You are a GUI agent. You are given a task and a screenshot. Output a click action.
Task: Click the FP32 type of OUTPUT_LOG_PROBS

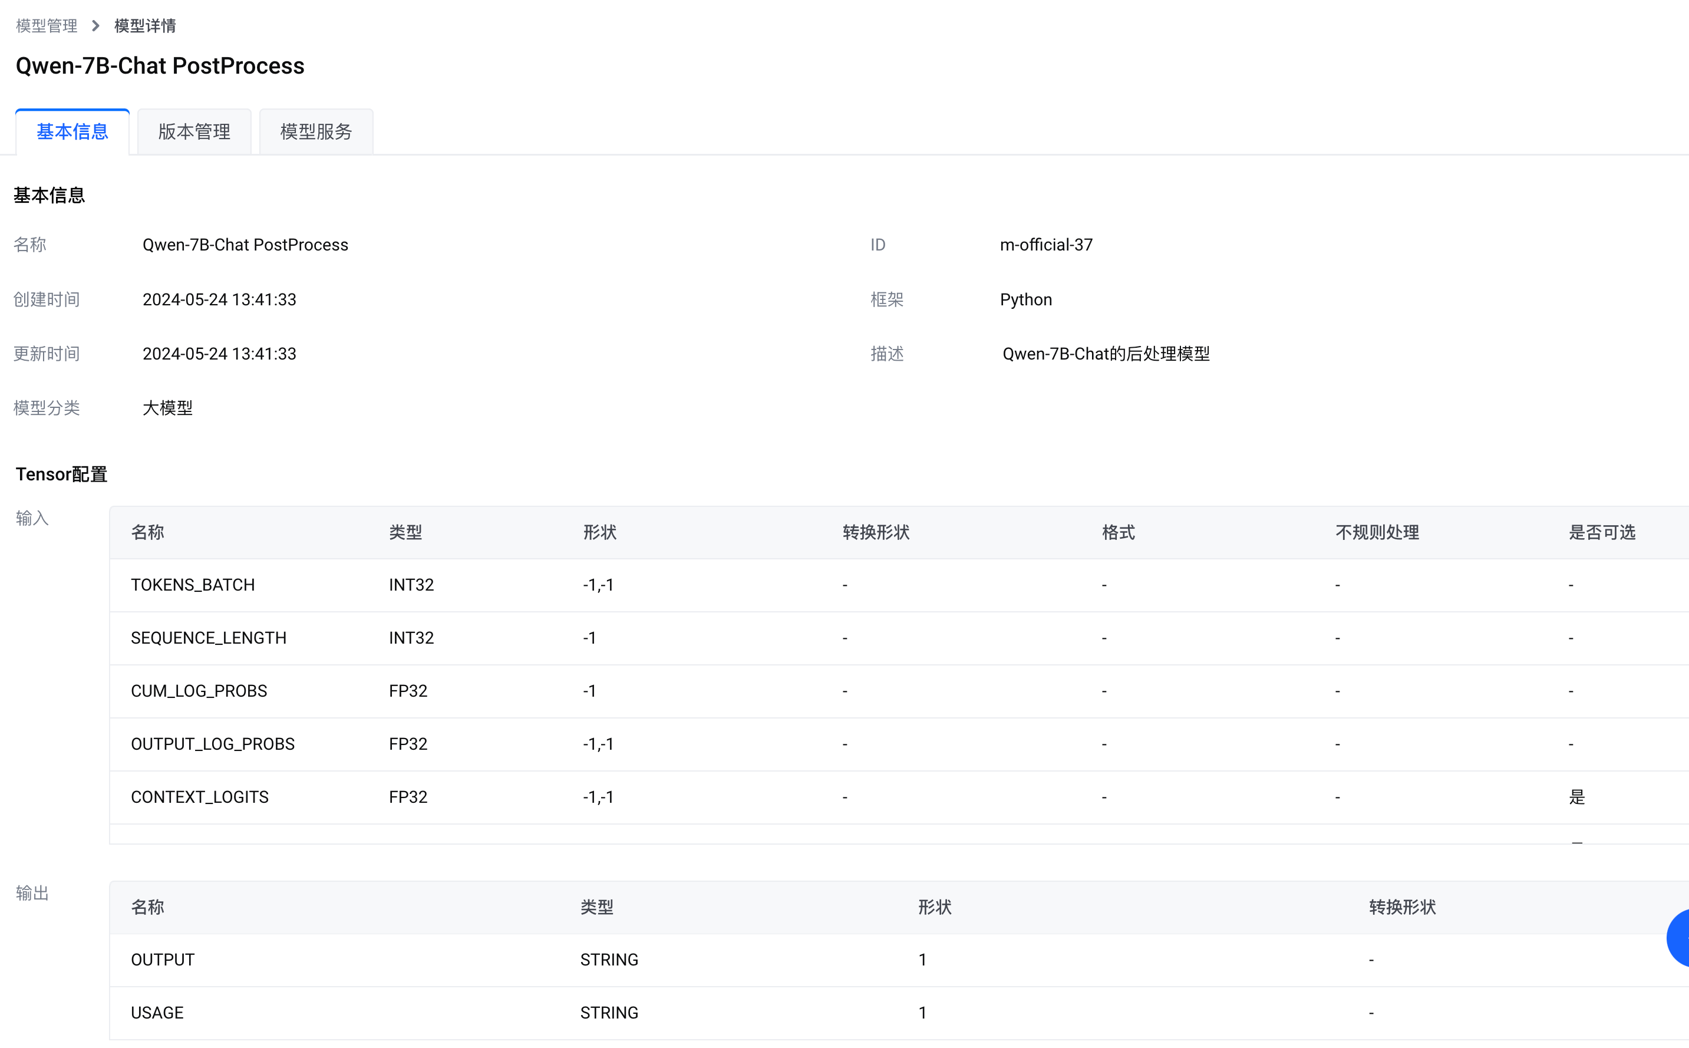(408, 744)
